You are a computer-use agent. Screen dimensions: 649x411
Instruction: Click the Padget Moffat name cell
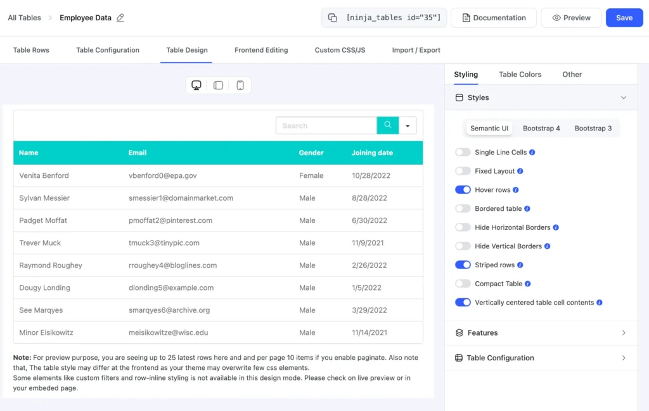pyautogui.click(x=43, y=220)
